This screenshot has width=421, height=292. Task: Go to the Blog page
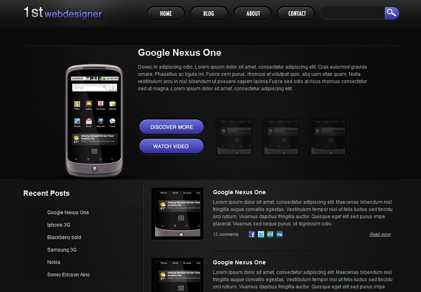[x=209, y=13]
